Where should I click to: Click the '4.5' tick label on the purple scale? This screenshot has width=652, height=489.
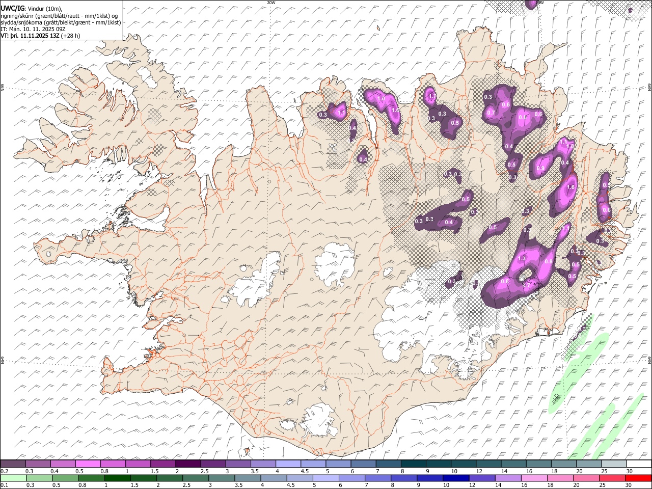coord(305,471)
